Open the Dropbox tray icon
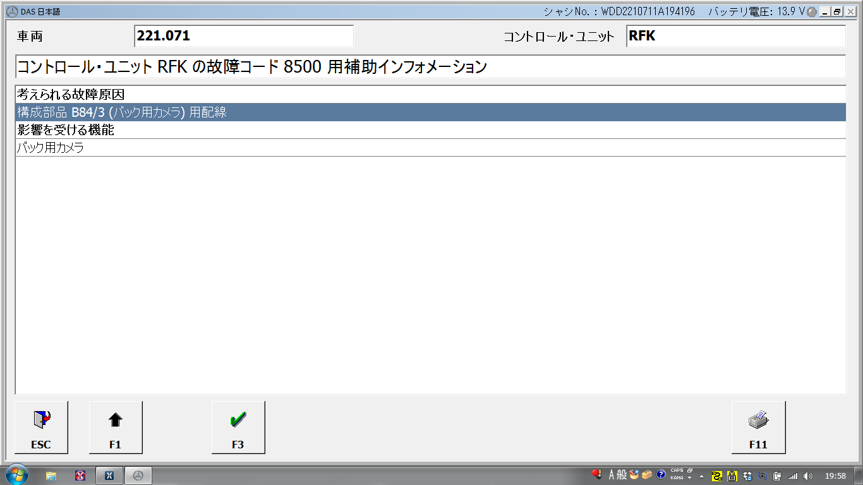Viewport: 863px width, 485px height. click(747, 476)
